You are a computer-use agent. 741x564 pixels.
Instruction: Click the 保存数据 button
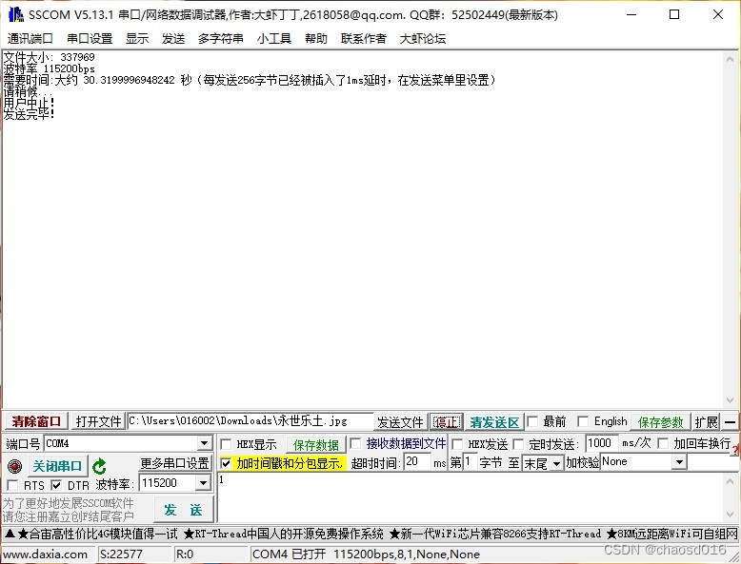click(x=316, y=445)
